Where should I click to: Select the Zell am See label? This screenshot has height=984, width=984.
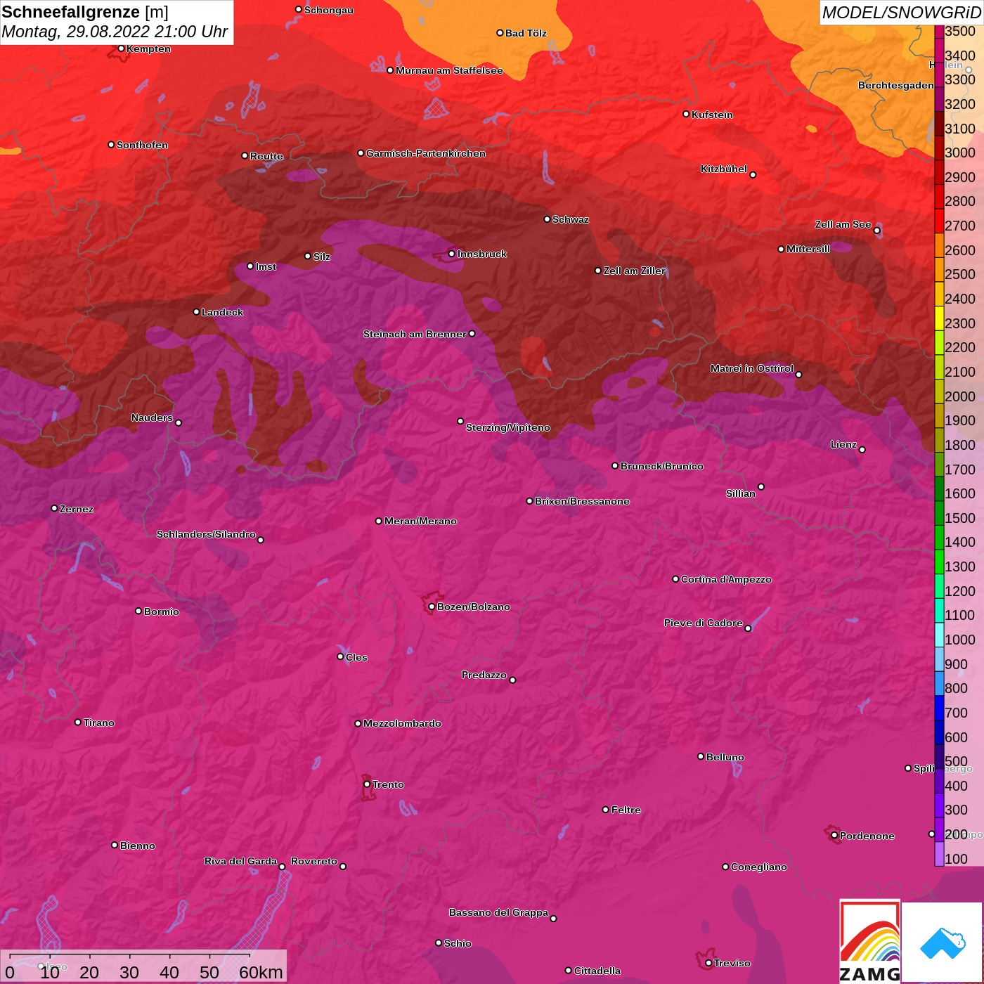pos(843,224)
